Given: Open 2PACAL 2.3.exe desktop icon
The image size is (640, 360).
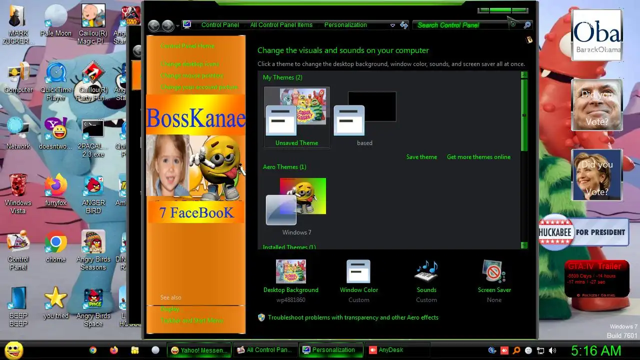Looking at the screenshot, I should [93, 137].
